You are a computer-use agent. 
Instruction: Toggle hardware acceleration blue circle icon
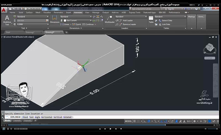pos(210,121)
